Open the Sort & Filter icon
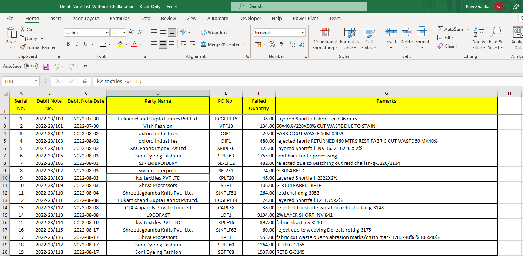Viewport: 523px width, 256px height. (479, 38)
